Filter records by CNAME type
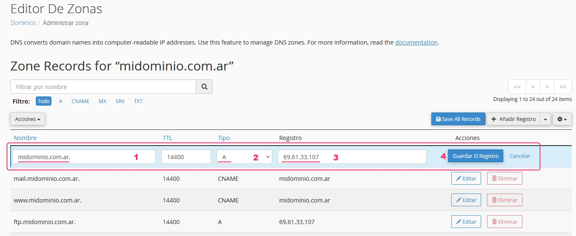Viewport: 576px width, 236px height. point(80,101)
